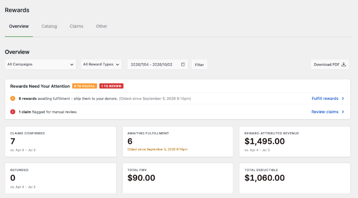Click the Refunded value 0

click(x=13, y=178)
